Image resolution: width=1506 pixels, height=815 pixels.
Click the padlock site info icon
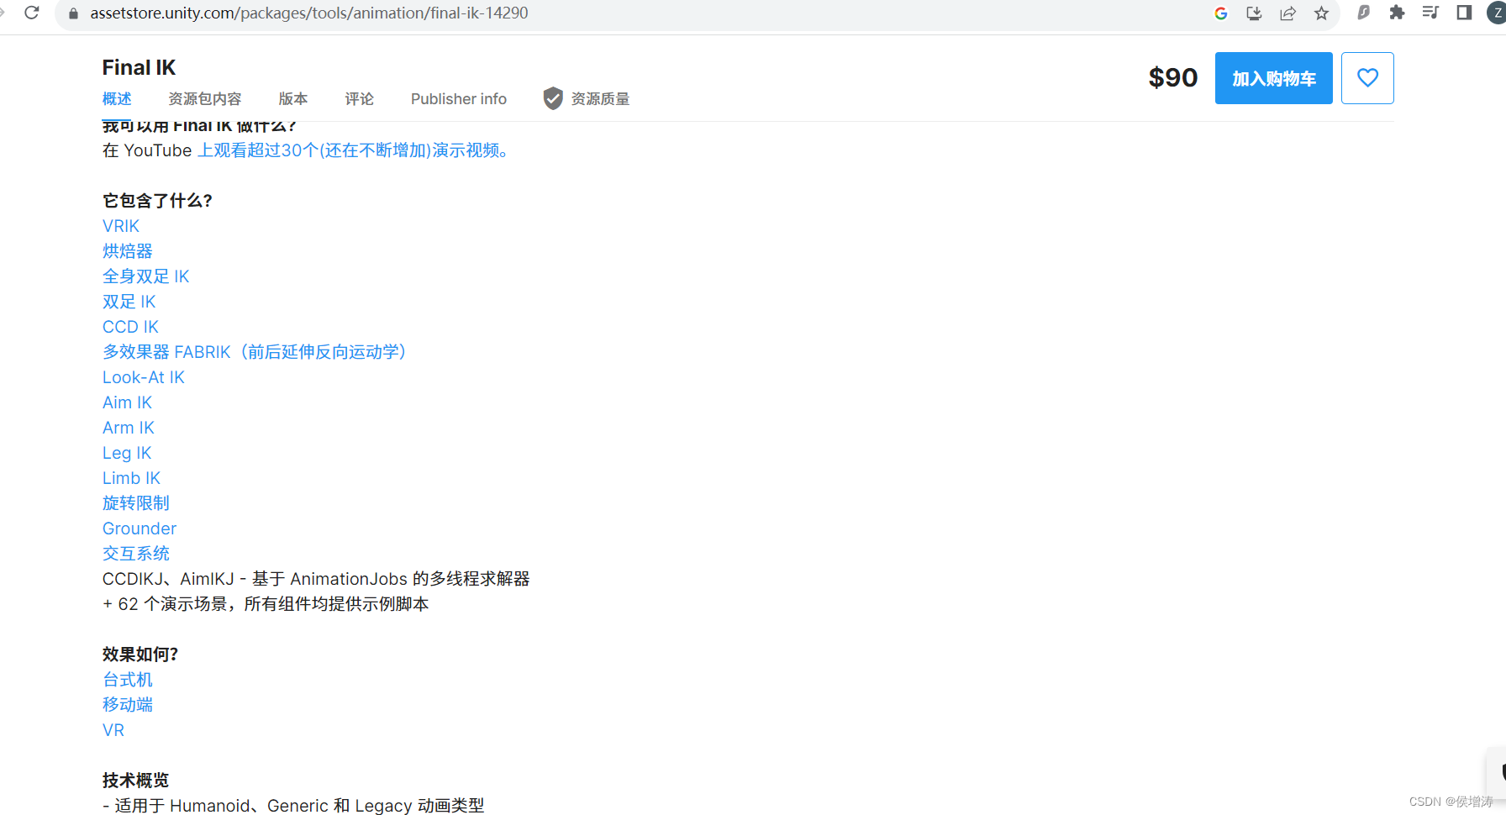73,13
